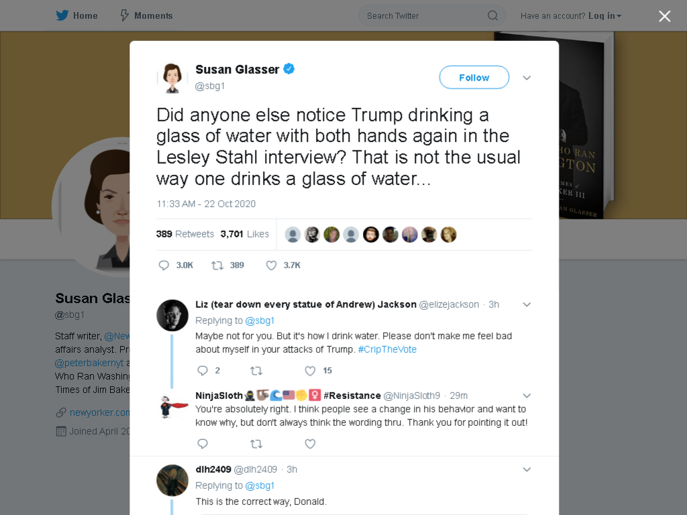This screenshot has height=515, width=687.
Task: Click the verified badge next to Susan Glasser
Action: click(288, 69)
